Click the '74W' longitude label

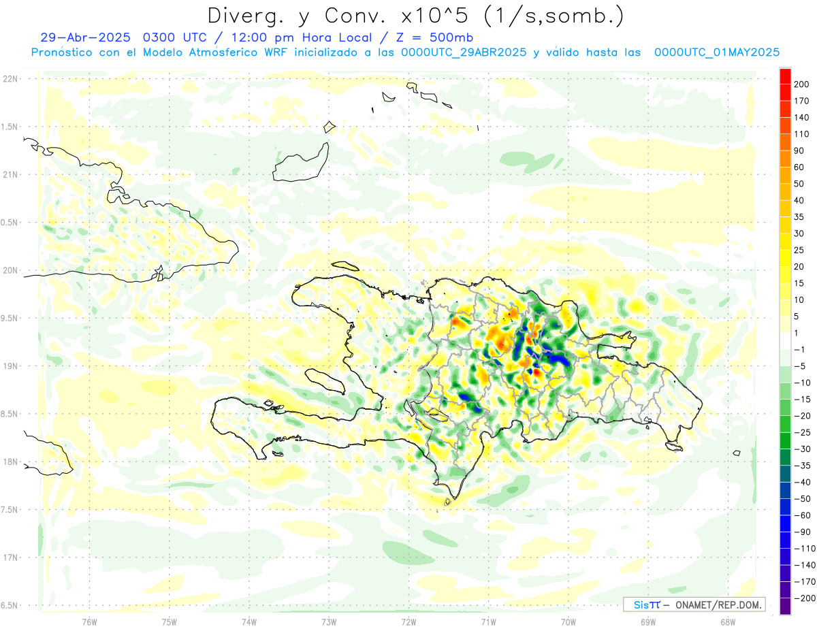click(249, 622)
